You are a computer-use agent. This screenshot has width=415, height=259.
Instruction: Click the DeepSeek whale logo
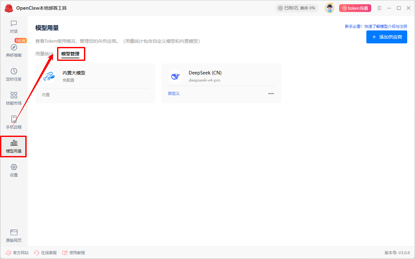coord(175,76)
